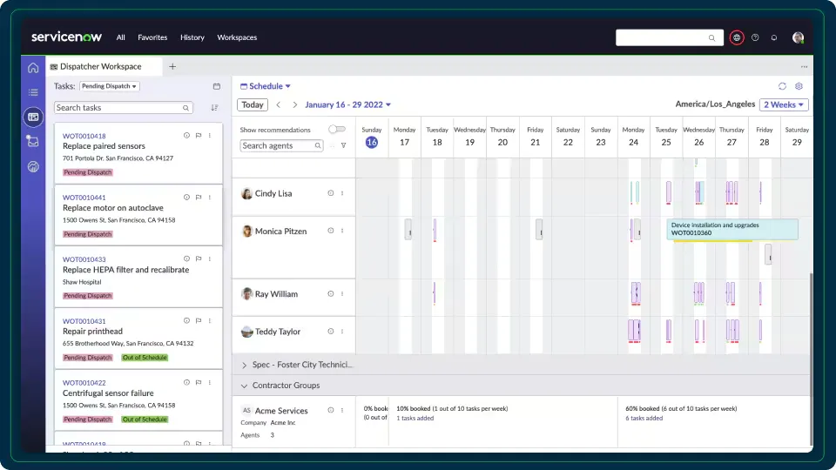Open more options for Teddy Taylor
836x470 pixels.
[342, 332]
